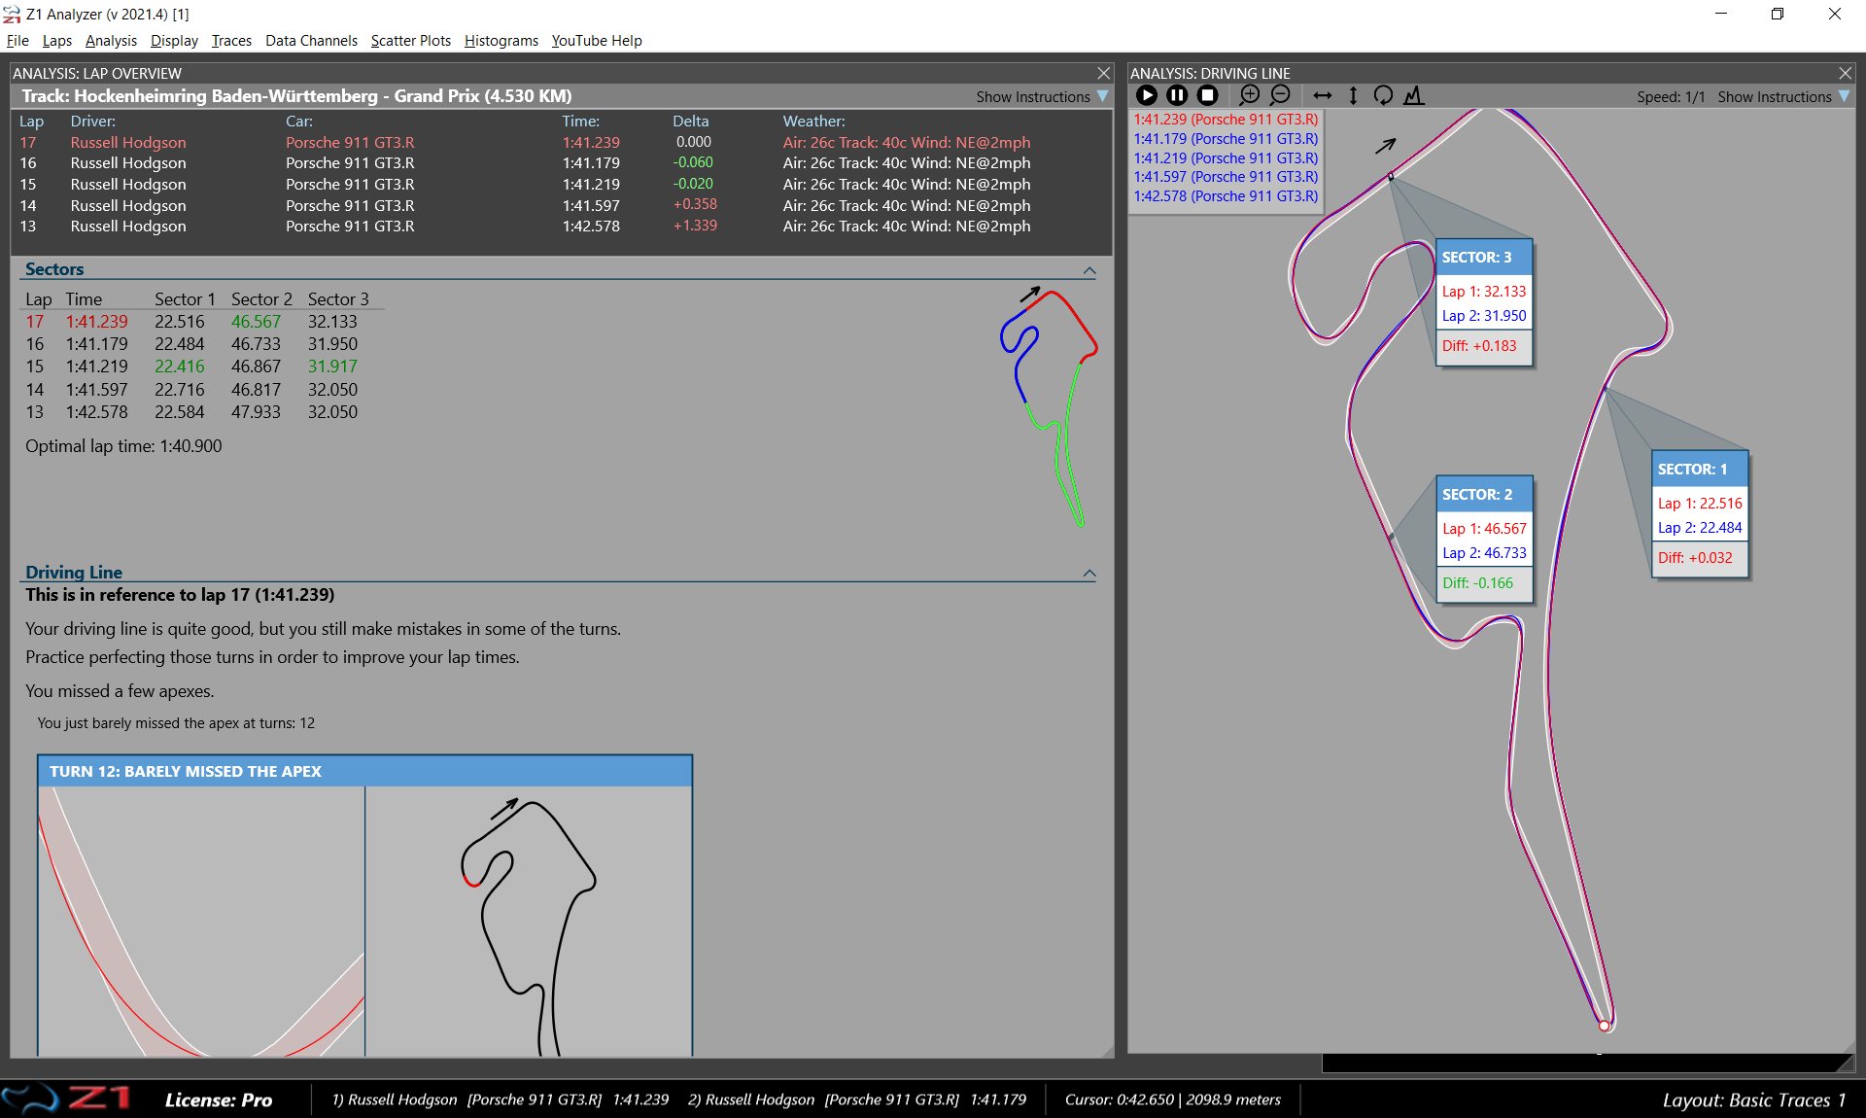Image resolution: width=1866 pixels, height=1118 pixels.
Task: Open the File menu
Action: (17, 41)
